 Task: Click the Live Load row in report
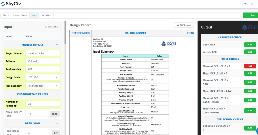pos(135,107)
